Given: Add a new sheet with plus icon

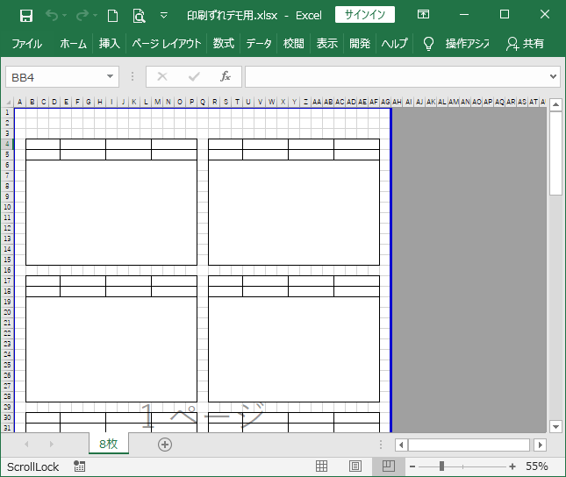Looking at the screenshot, I should point(165,445).
